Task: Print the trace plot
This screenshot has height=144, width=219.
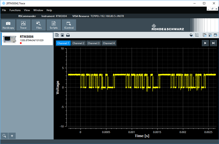Action: [x=68, y=35]
